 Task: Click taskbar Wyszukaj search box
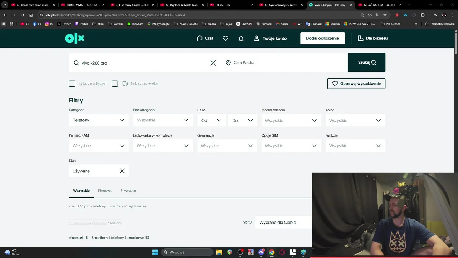click(187, 252)
